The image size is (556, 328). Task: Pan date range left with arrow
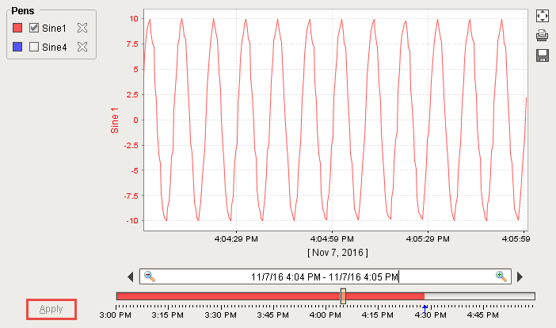[x=131, y=277]
